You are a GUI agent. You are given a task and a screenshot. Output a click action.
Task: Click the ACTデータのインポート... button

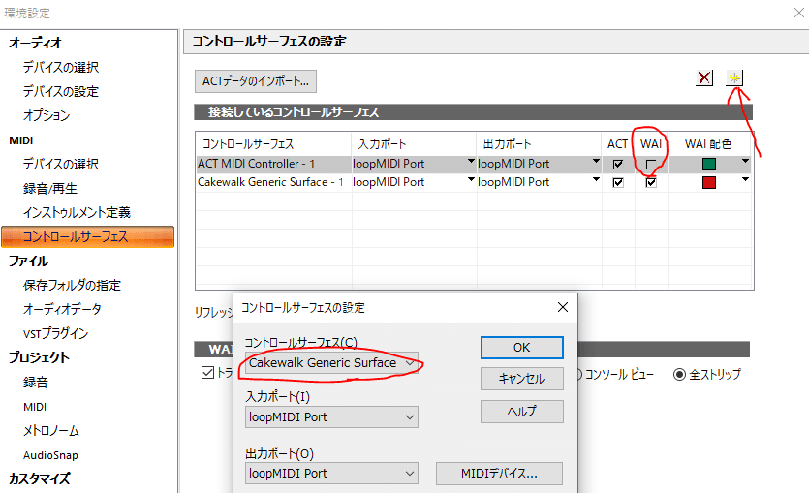tap(256, 81)
